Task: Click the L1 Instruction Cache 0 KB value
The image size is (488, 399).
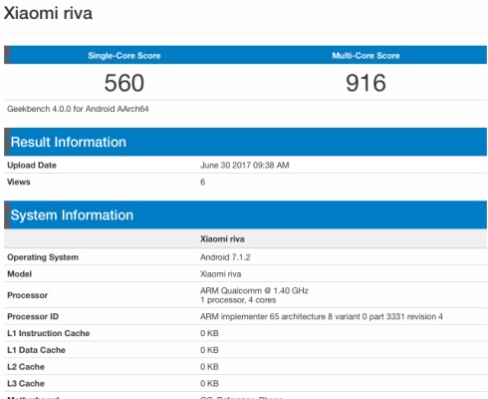Action: coord(209,333)
